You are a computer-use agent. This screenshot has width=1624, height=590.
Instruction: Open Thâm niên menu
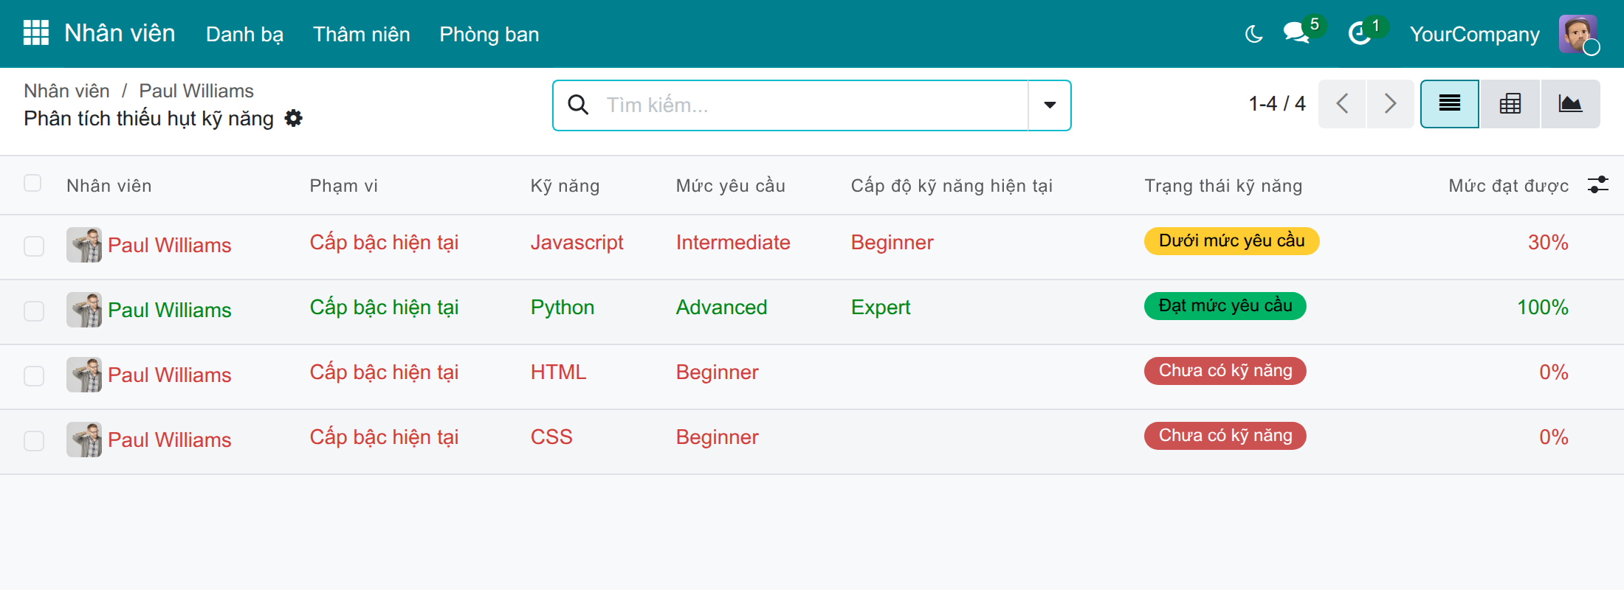pyautogui.click(x=361, y=34)
